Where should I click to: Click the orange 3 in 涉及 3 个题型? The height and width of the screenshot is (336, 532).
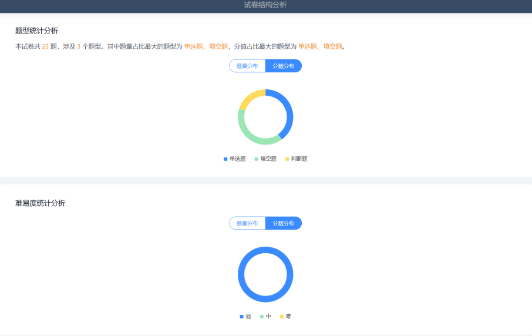coord(79,46)
